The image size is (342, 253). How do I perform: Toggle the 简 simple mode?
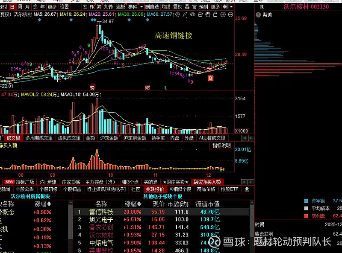[99, 7]
